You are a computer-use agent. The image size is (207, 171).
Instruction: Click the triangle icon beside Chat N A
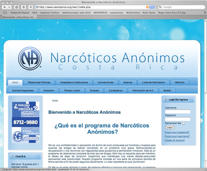[13, 156]
